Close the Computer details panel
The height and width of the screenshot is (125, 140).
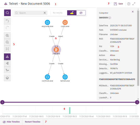click(x=133, y=12)
